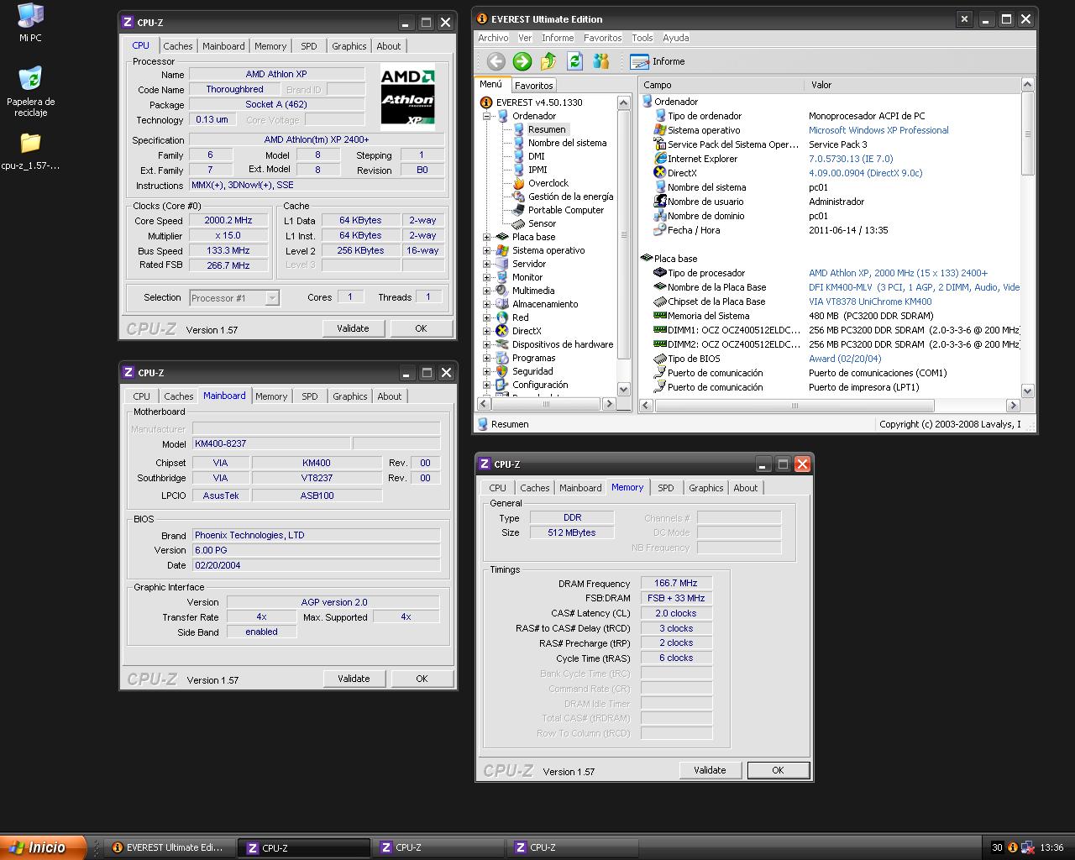Open the Informe menu in EVEREST
Image resolution: width=1075 pixels, height=860 pixels.
click(558, 38)
